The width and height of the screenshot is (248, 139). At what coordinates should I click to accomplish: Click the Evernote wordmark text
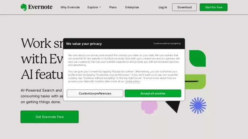40,7
